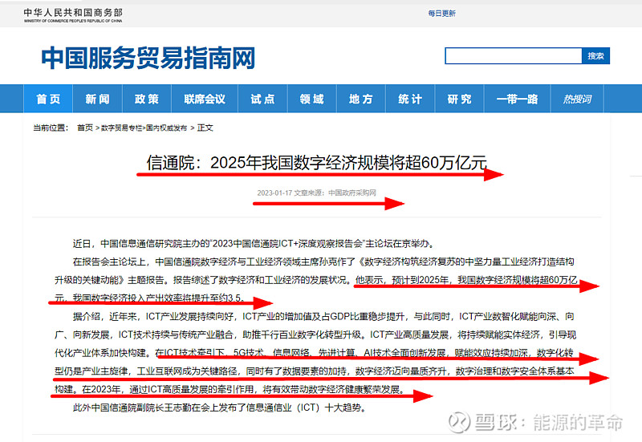642x442 pixels.
Task: Click the sentence starting 在2023年，通过ICT高质量发展
Action: tap(244, 389)
